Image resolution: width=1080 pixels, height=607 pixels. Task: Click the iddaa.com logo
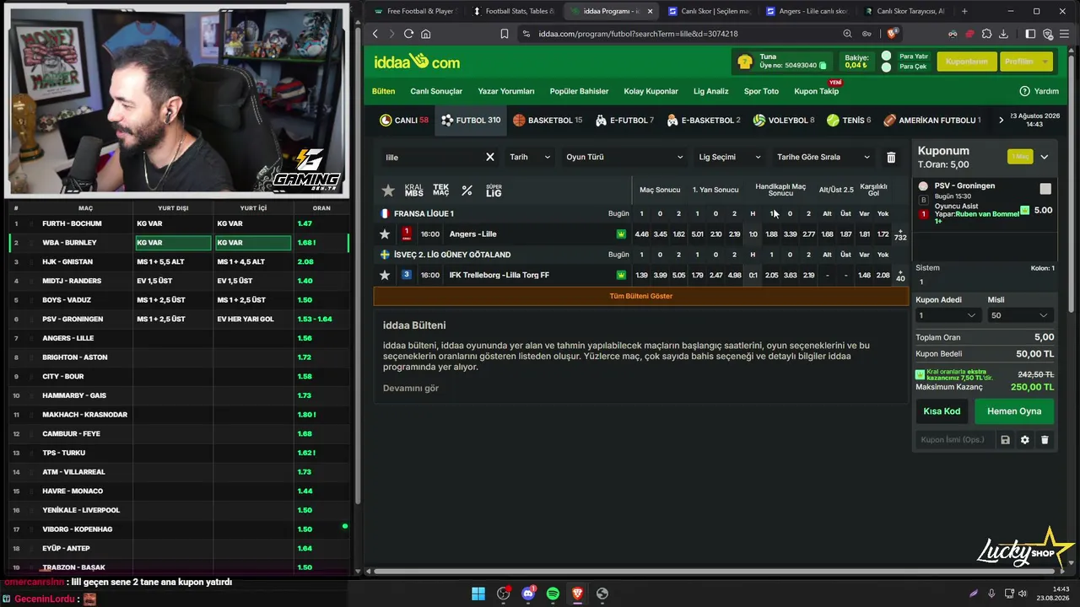pos(417,62)
